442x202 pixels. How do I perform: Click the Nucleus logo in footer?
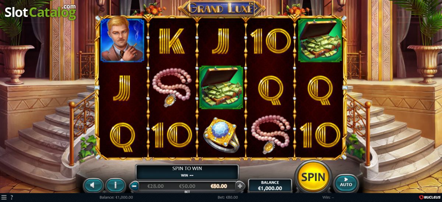tap(429, 197)
